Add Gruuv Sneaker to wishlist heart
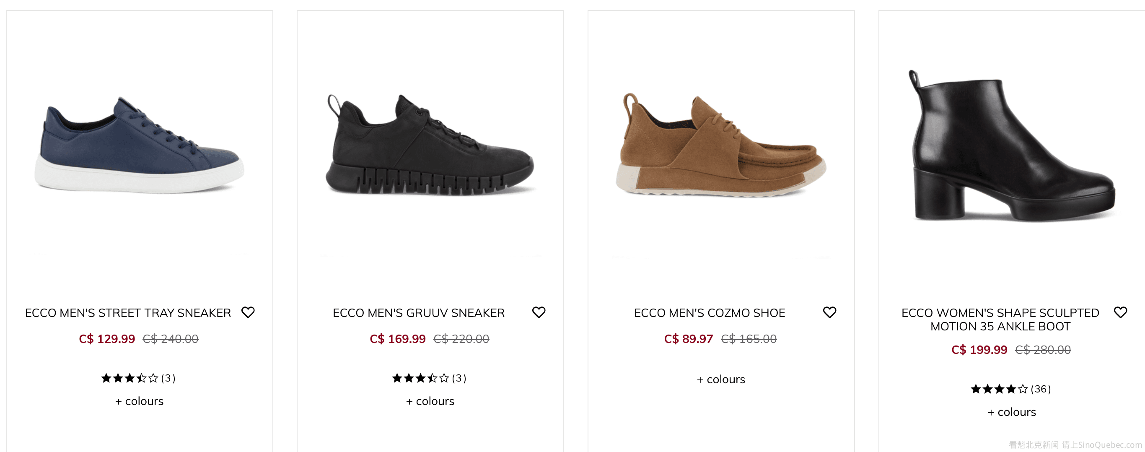The image size is (1145, 452). click(x=539, y=312)
